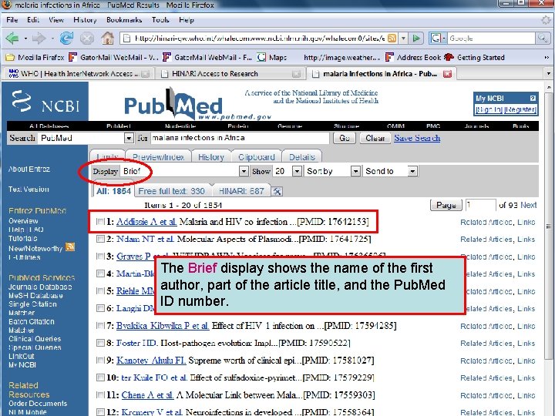The height and width of the screenshot is (416, 555).
Task: Click the browser Back arrow button
Action: pos(12,38)
